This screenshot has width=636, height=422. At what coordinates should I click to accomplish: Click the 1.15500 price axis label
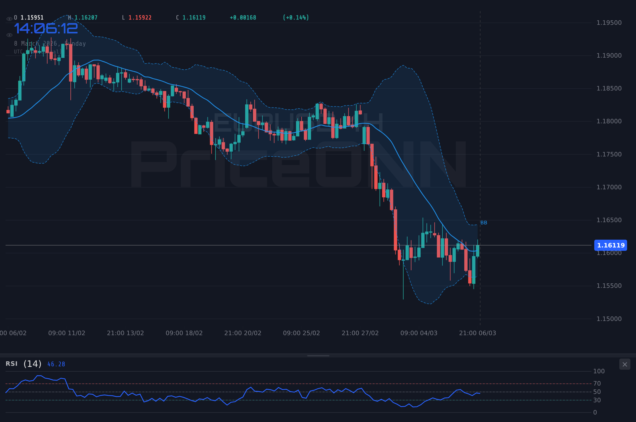click(609, 286)
